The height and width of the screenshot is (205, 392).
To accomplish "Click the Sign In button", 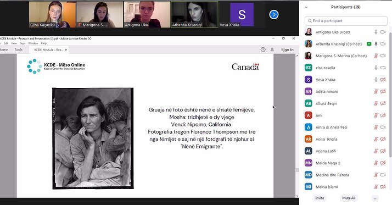I will tap(287, 49).
